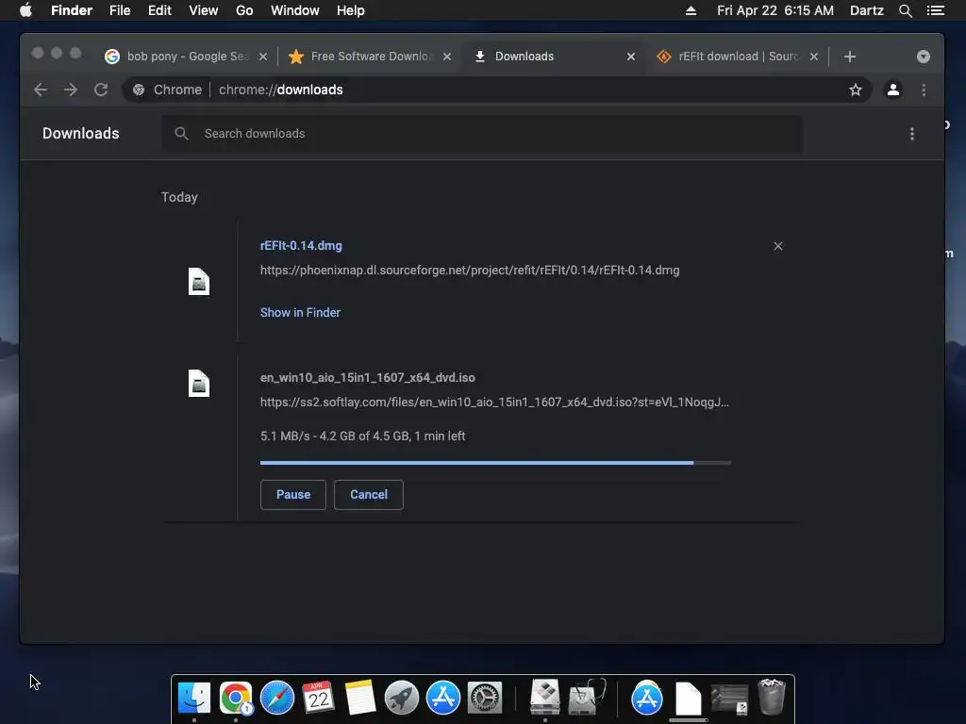Image resolution: width=966 pixels, height=724 pixels.
Task: Launch Safari from the Dock
Action: coord(277,698)
